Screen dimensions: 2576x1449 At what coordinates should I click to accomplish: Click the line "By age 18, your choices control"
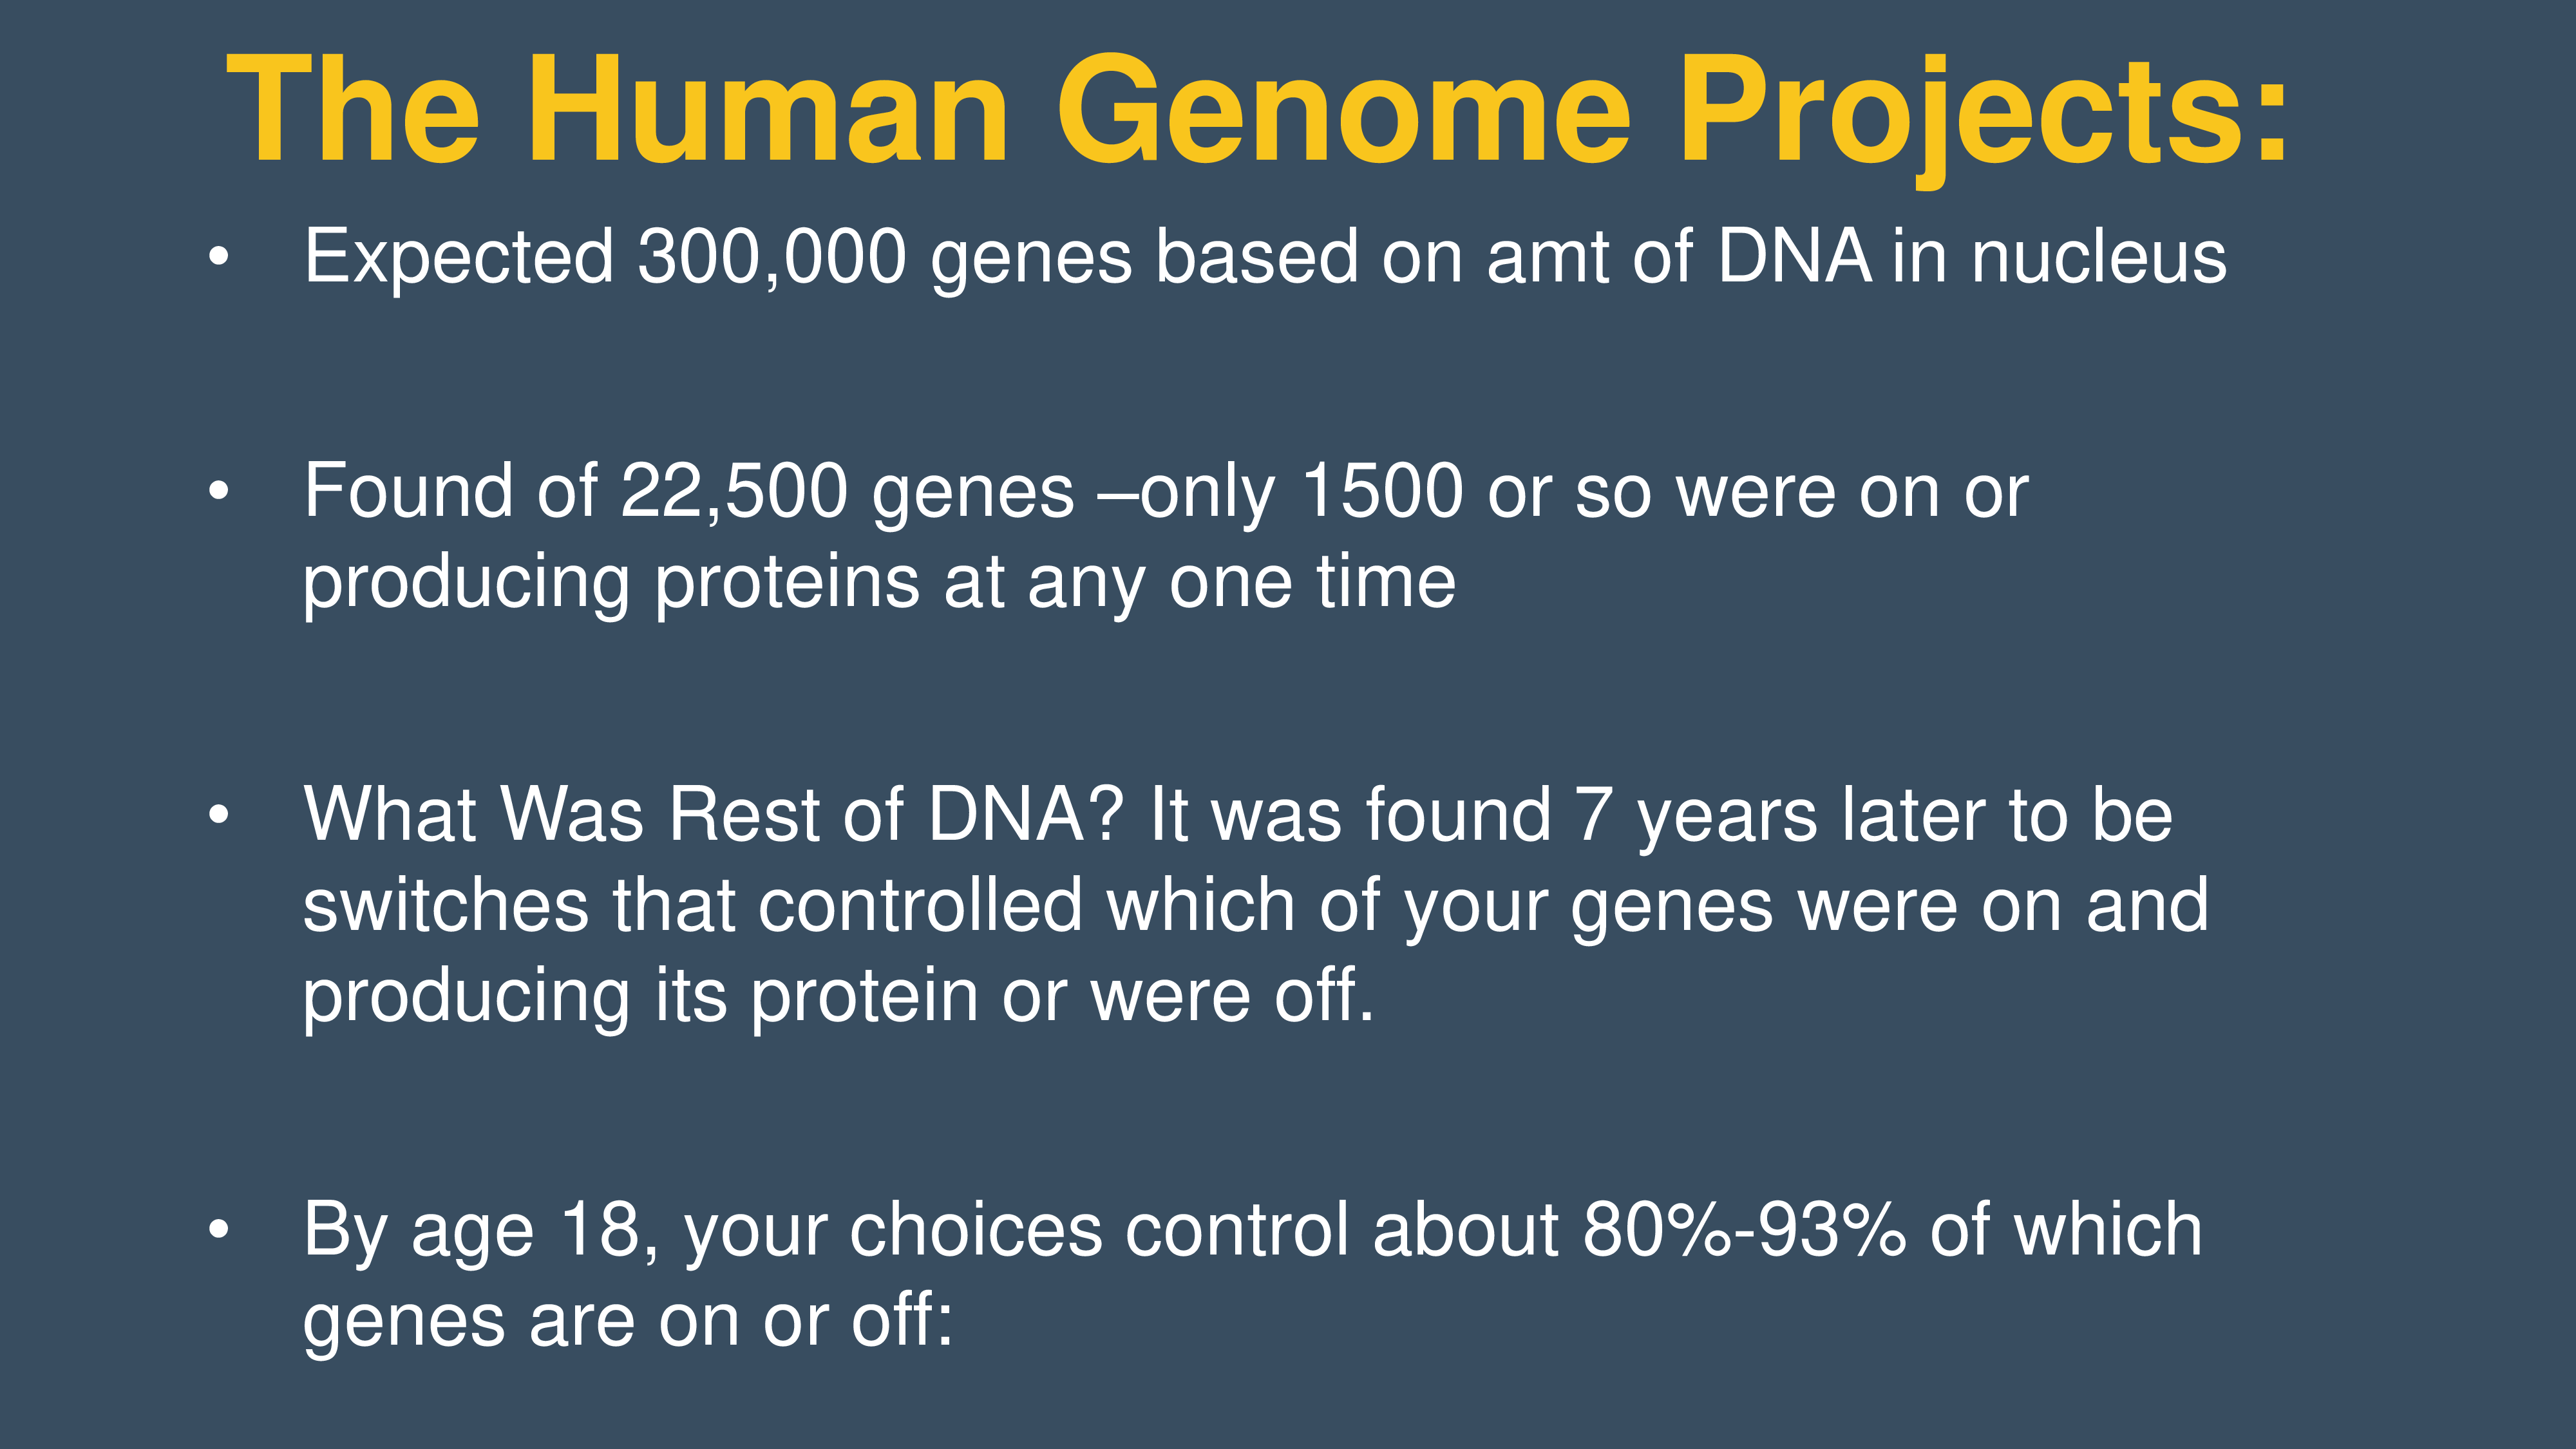(x=1253, y=1231)
